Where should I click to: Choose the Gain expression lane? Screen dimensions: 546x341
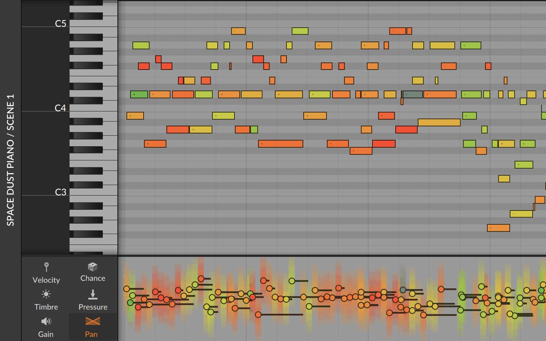(x=46, y=328)
